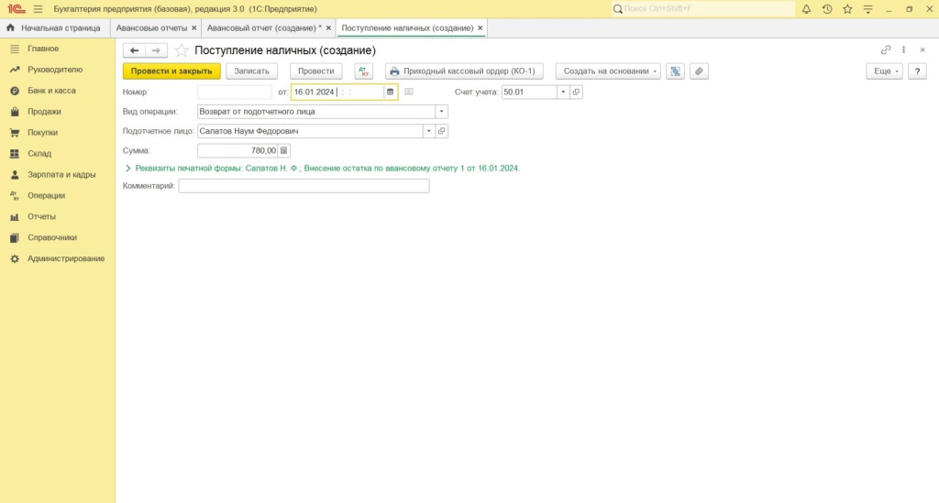Screen dimensions: 939x503
Task: Print Приходный кассовый ордер (КО-1)
Action: click(x=465, y=71)
